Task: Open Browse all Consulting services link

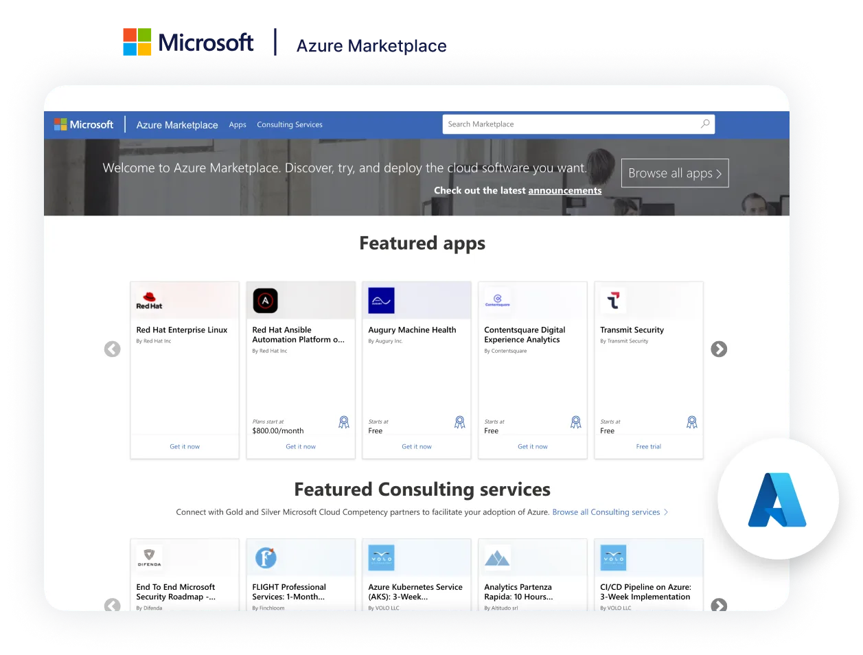Action: 606,512
